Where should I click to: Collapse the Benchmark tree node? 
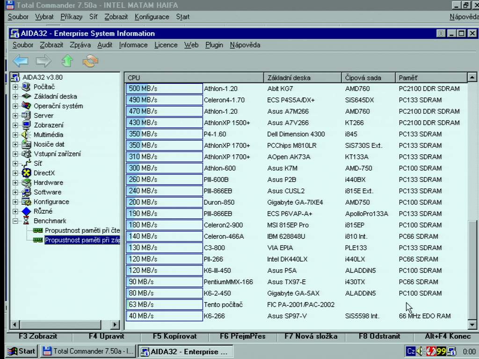coord(15,221)
